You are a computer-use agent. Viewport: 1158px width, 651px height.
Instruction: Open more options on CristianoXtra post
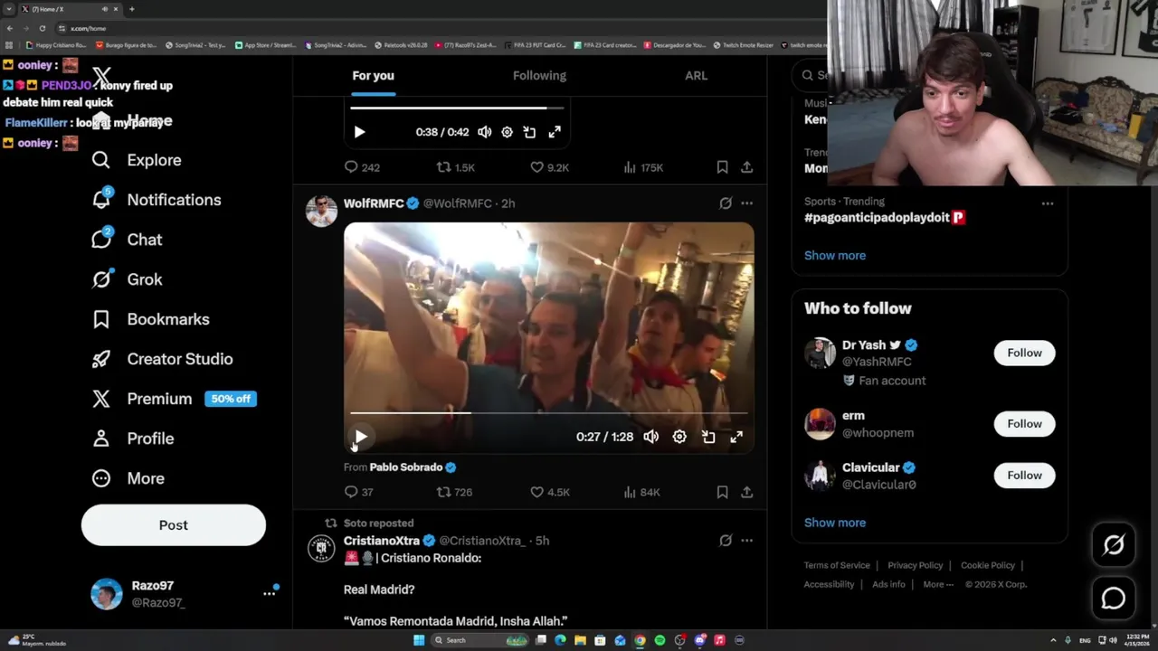pos(746,541)
